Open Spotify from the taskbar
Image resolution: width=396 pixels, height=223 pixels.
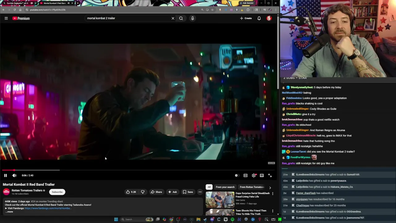(232, 219)
